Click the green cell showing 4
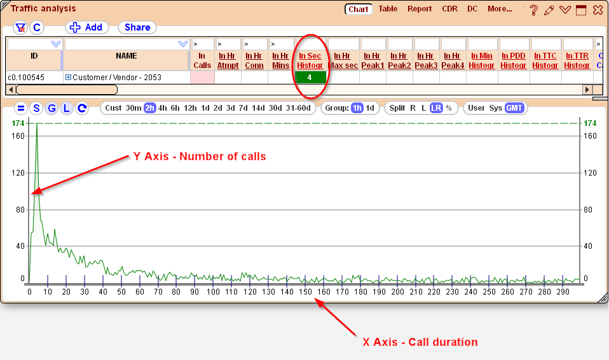This screenshot has width=609, height=360. [x=310, y=78]
